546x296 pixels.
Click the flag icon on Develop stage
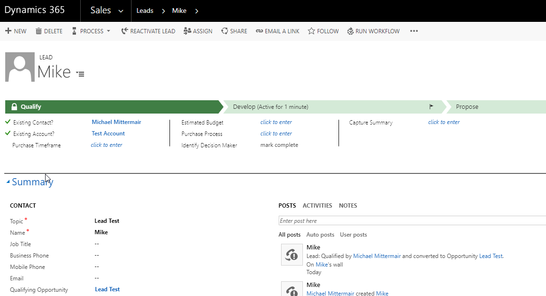pyautogui.click(x=432, y=107)
